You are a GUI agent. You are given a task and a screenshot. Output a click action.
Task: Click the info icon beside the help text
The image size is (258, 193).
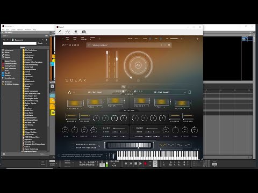59,155
